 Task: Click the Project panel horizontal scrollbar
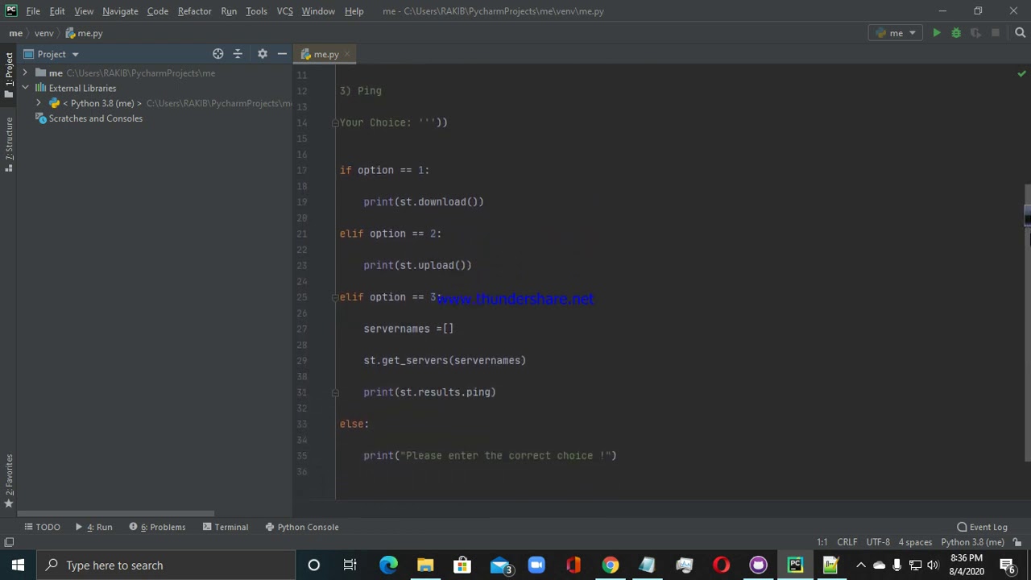[x=116, y=513]
